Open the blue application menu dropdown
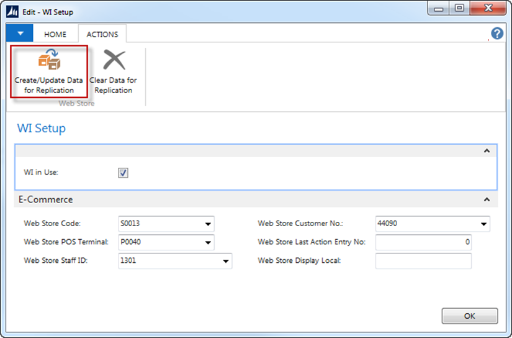512x338 pixels. pos(20,34)
